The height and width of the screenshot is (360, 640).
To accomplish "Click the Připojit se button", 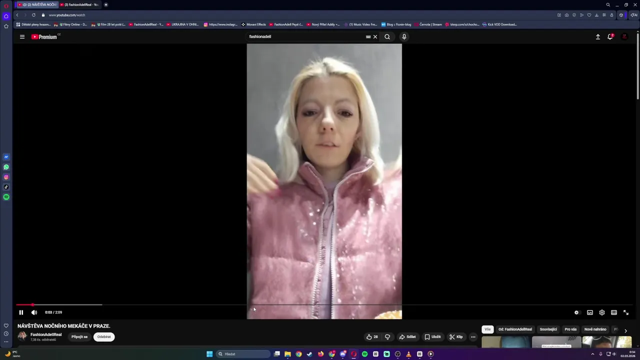I will (x=79, y=337).
